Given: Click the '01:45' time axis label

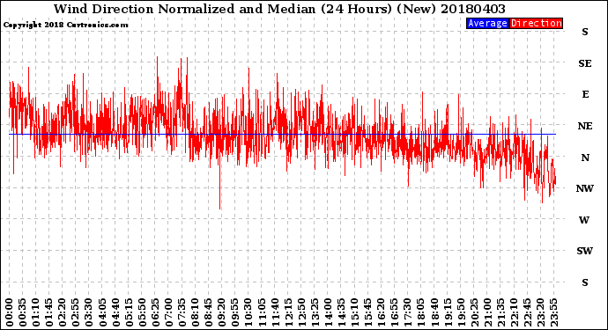Looking at the screenshot, I should point(49,312).
